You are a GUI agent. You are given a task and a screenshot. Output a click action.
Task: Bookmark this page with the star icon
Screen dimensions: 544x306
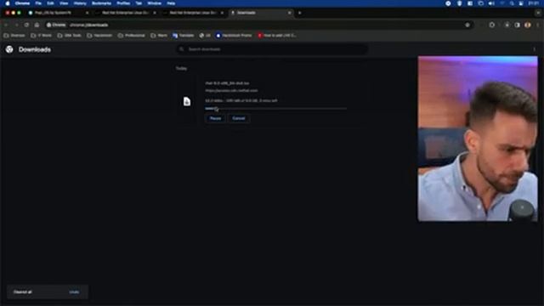click(x=467, y=25)
